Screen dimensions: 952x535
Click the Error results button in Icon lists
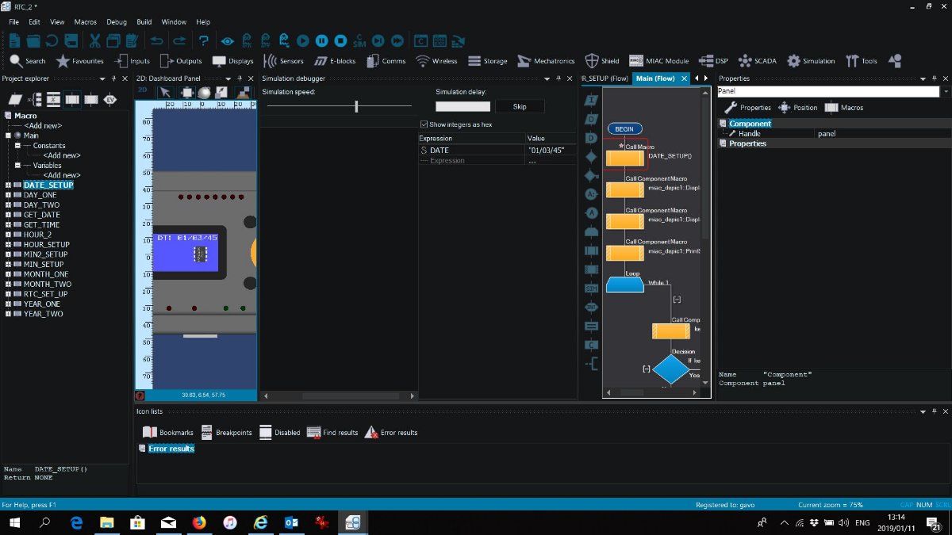click(390, 433)
